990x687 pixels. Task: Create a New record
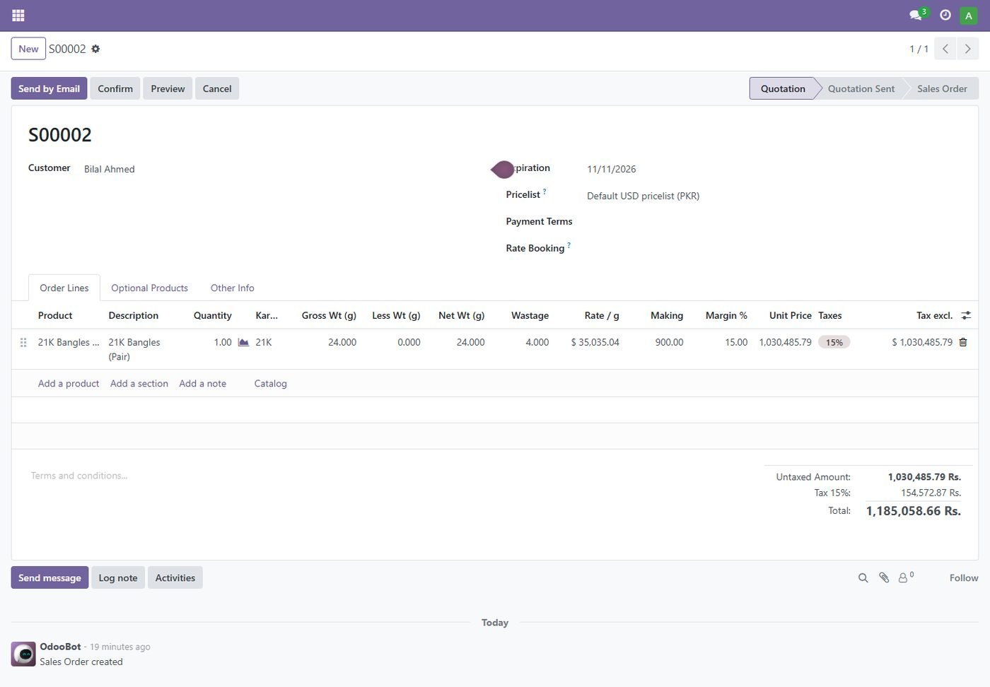(x=28, y=49)
